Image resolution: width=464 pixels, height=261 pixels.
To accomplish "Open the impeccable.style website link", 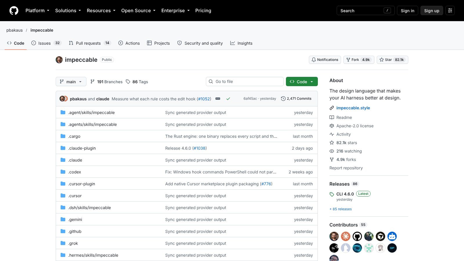I will tap(353, 108).
